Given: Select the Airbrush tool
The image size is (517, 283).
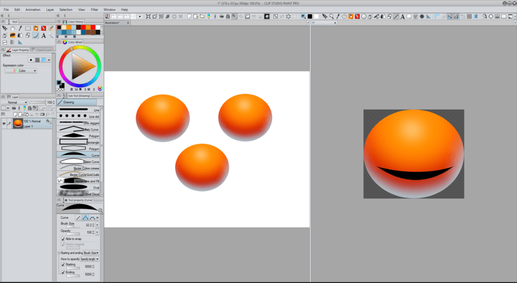Looking at the screenshot, I should point(5,36).
